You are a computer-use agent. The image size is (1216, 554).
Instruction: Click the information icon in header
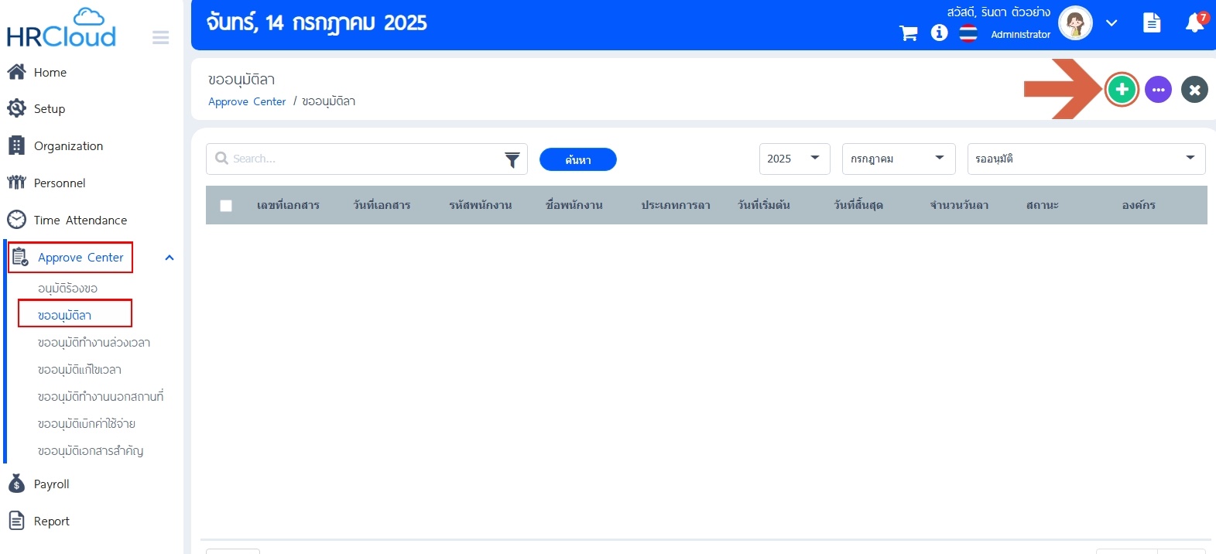[x=939, y=32]
